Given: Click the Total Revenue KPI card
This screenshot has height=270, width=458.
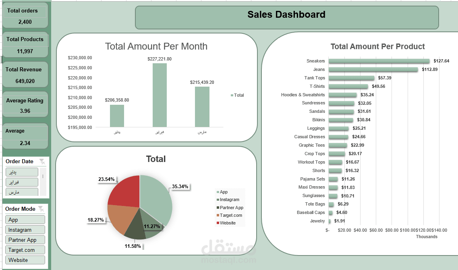Looking at the screenshot, I should 25,74.
